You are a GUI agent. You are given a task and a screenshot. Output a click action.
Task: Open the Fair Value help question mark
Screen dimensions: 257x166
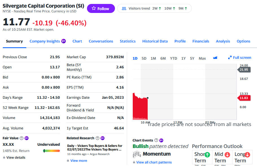click(21, 138)
